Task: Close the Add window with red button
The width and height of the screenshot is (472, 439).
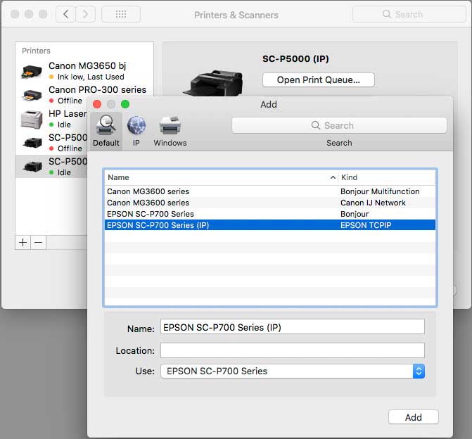Action: tap(97, 104)
